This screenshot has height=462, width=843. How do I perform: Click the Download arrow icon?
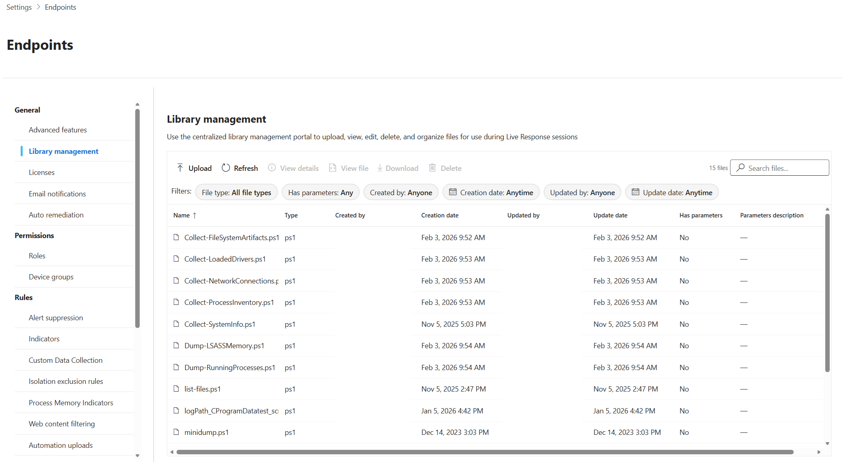(x=380, y=168)
